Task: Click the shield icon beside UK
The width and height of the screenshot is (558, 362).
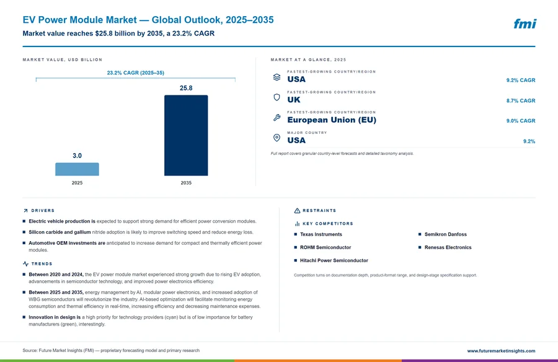Action: [x=277, y=97]
